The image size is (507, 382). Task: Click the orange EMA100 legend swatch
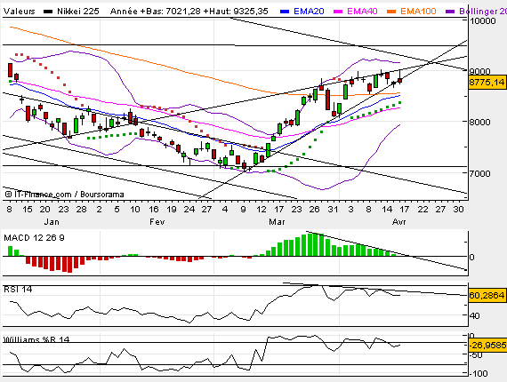pyautogui.click(x=391, y=12)
